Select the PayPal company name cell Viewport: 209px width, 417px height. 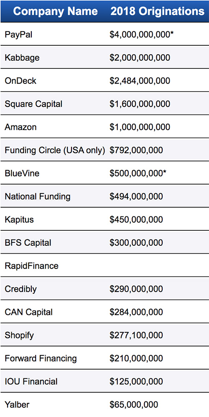click(18, 34)
